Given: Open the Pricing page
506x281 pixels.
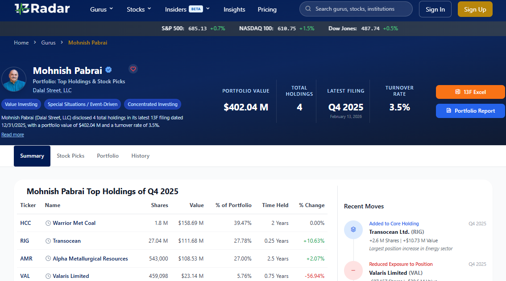Looking at the screenshot, I should [x=267, y=9].
